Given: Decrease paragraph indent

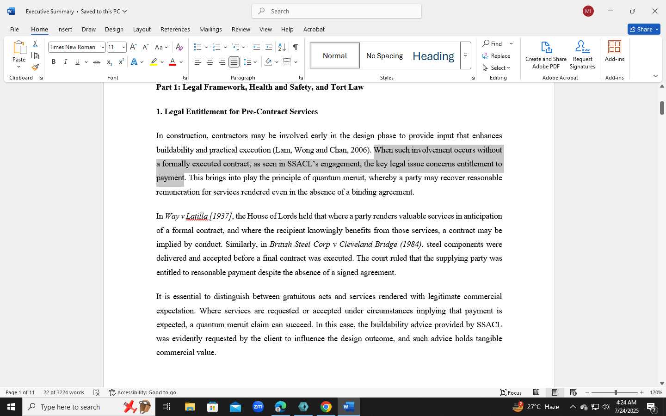Looking at the screenshot, I should coord(257,47).
